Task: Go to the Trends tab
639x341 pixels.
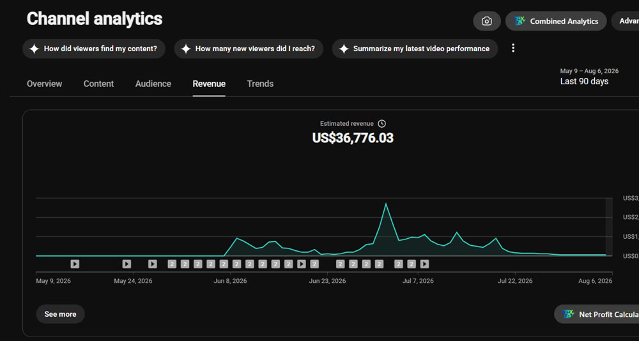Action: point(260,84)
